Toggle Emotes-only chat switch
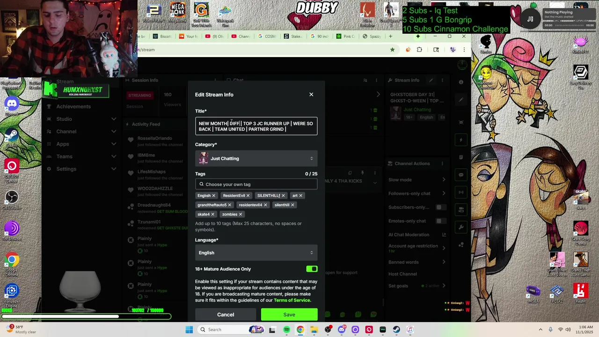Image resolution: width=599 pixels, height=337 pixels. click(x=440, y=221)
